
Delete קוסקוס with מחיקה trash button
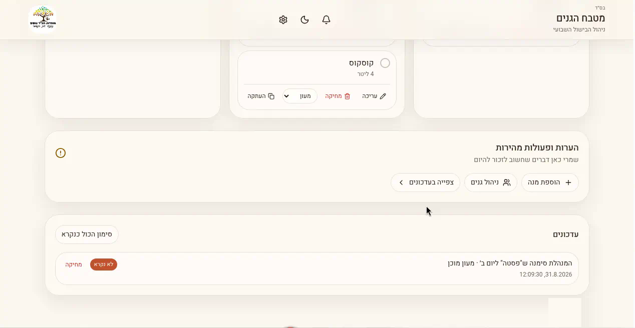338,96
